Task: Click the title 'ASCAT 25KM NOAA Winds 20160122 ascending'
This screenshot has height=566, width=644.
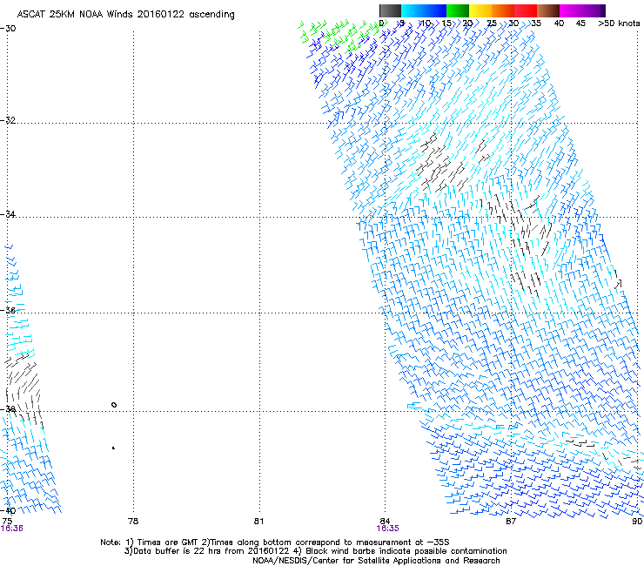Action: [125, 15]
